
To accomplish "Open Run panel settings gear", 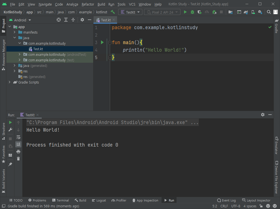I will click(x=262, y=115).
